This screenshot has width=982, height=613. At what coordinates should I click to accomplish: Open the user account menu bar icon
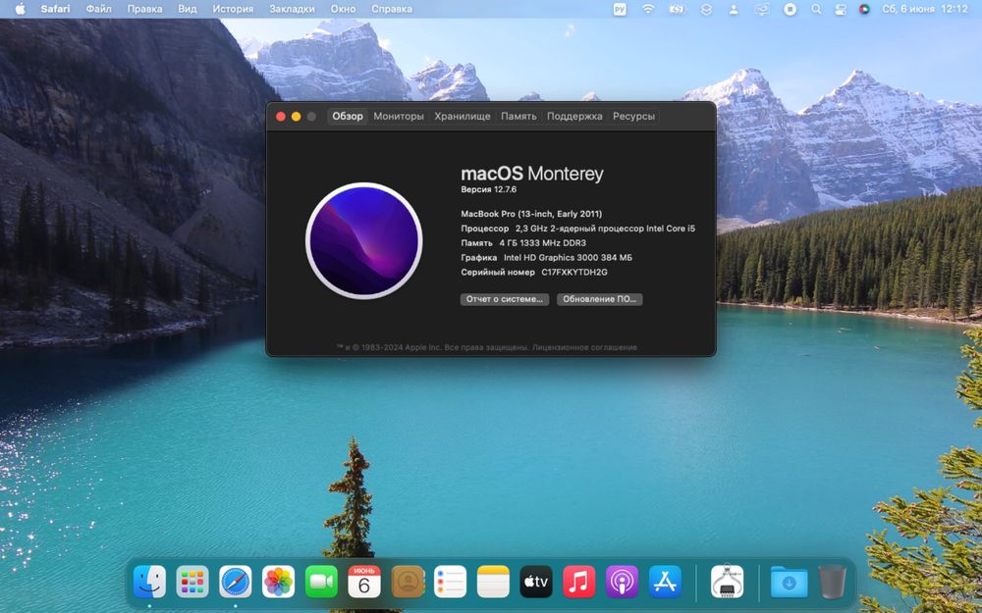(x=734, y=9)
